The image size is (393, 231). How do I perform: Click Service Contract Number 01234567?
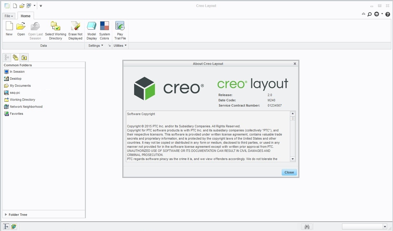pos(275,105)
